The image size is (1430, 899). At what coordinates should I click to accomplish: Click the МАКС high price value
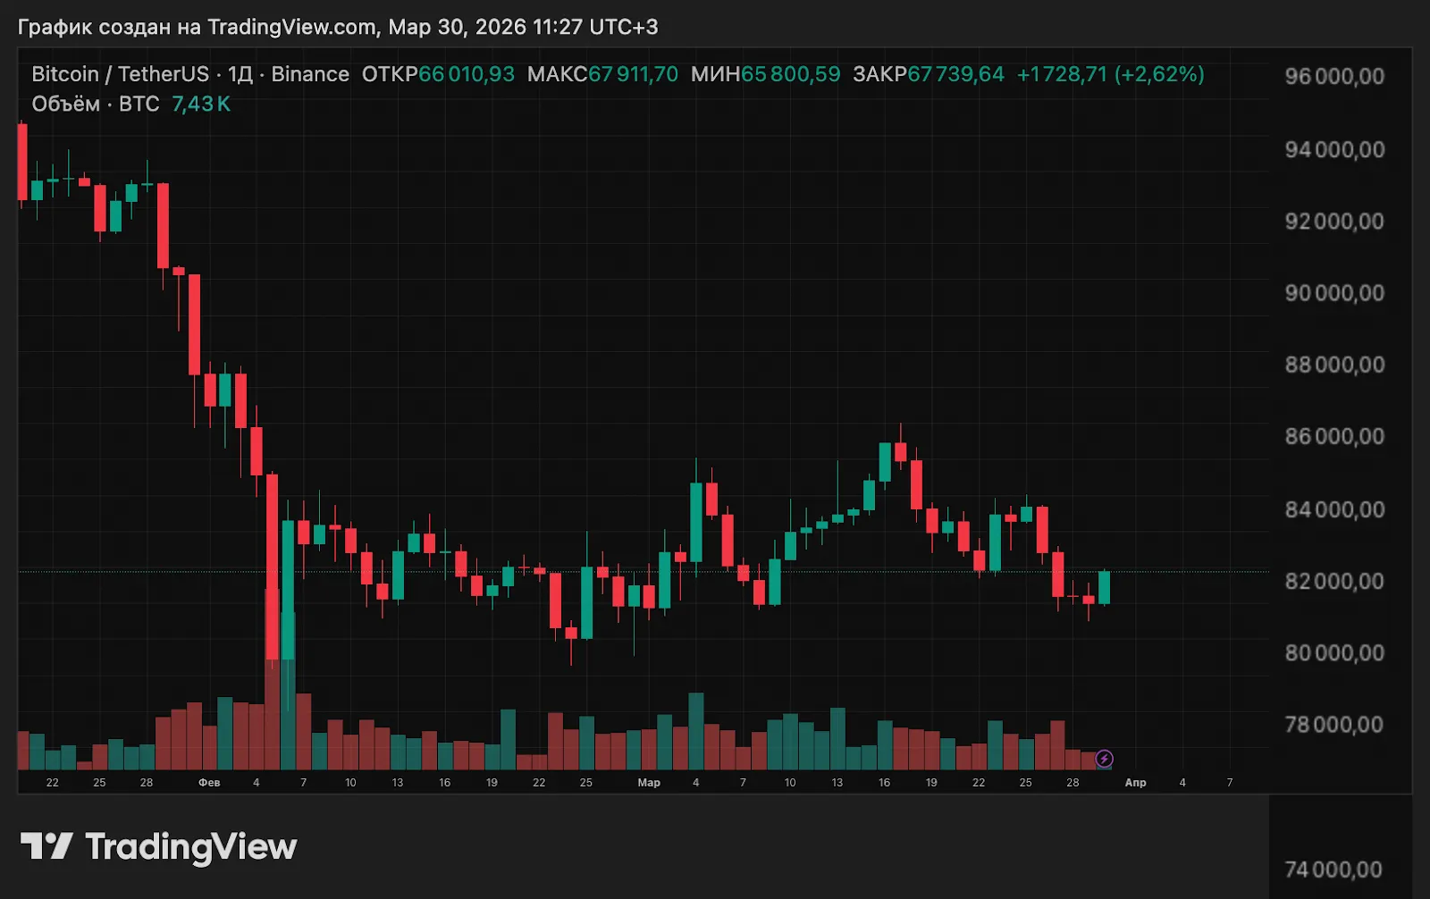(633, 74)
